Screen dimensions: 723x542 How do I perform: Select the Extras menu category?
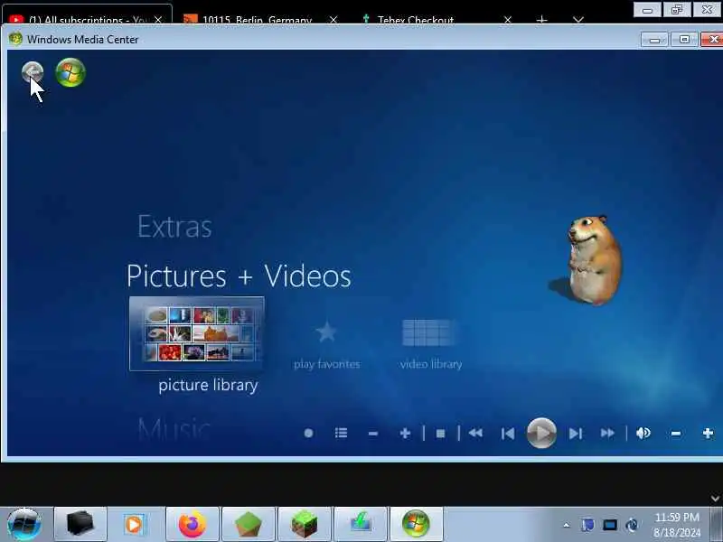[174, 227]
